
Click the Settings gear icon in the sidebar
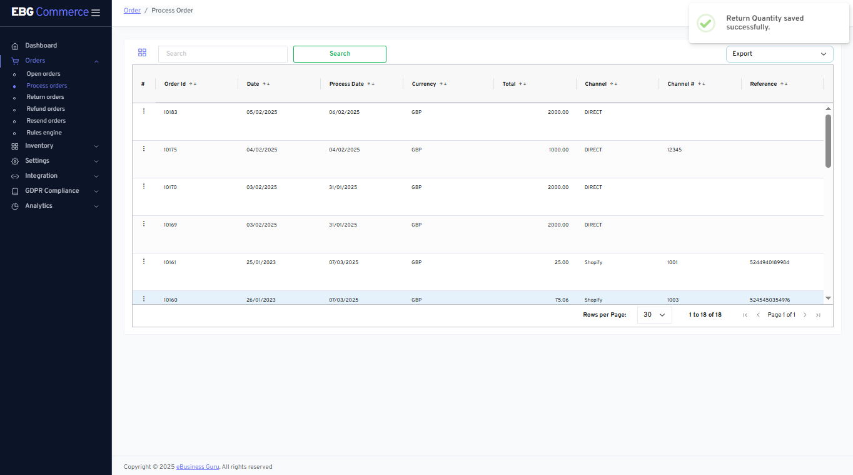click(15, 161)
